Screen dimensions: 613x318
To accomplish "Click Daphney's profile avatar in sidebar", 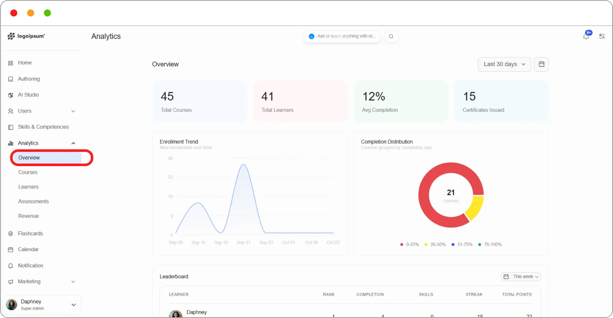I will tap(12, 305).
